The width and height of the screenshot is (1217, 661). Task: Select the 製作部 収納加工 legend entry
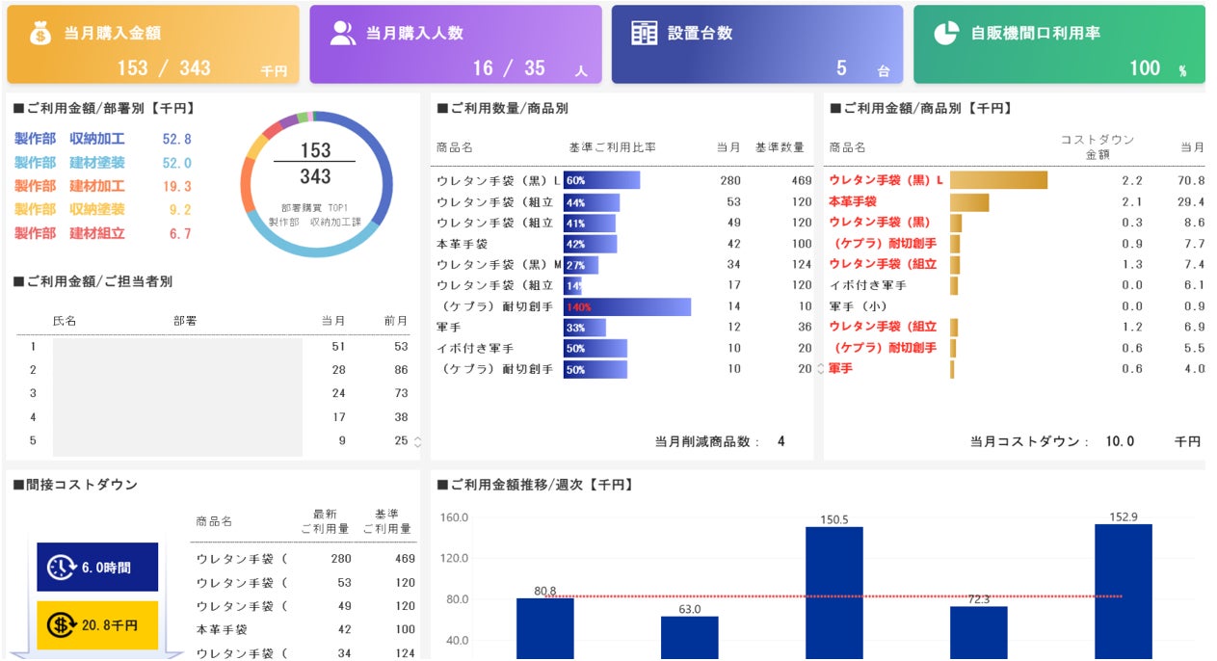(x=103, y=139)
